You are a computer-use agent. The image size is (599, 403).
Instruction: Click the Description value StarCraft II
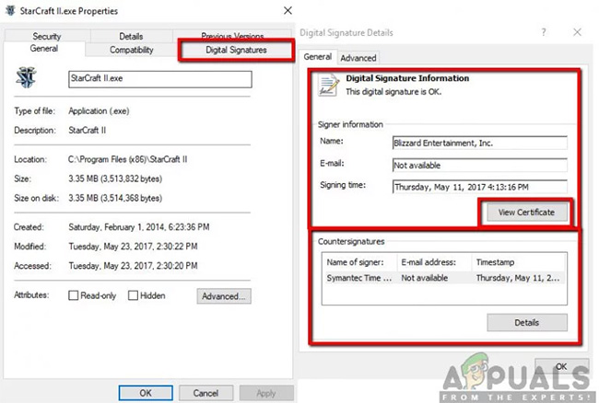click(x=88, y=131)
